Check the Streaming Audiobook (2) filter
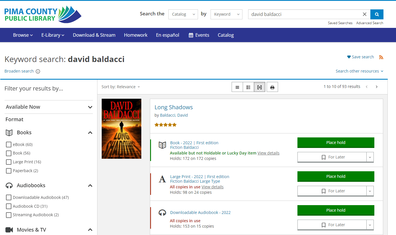This screenshot has width=396, height=235. pos(9,215)
